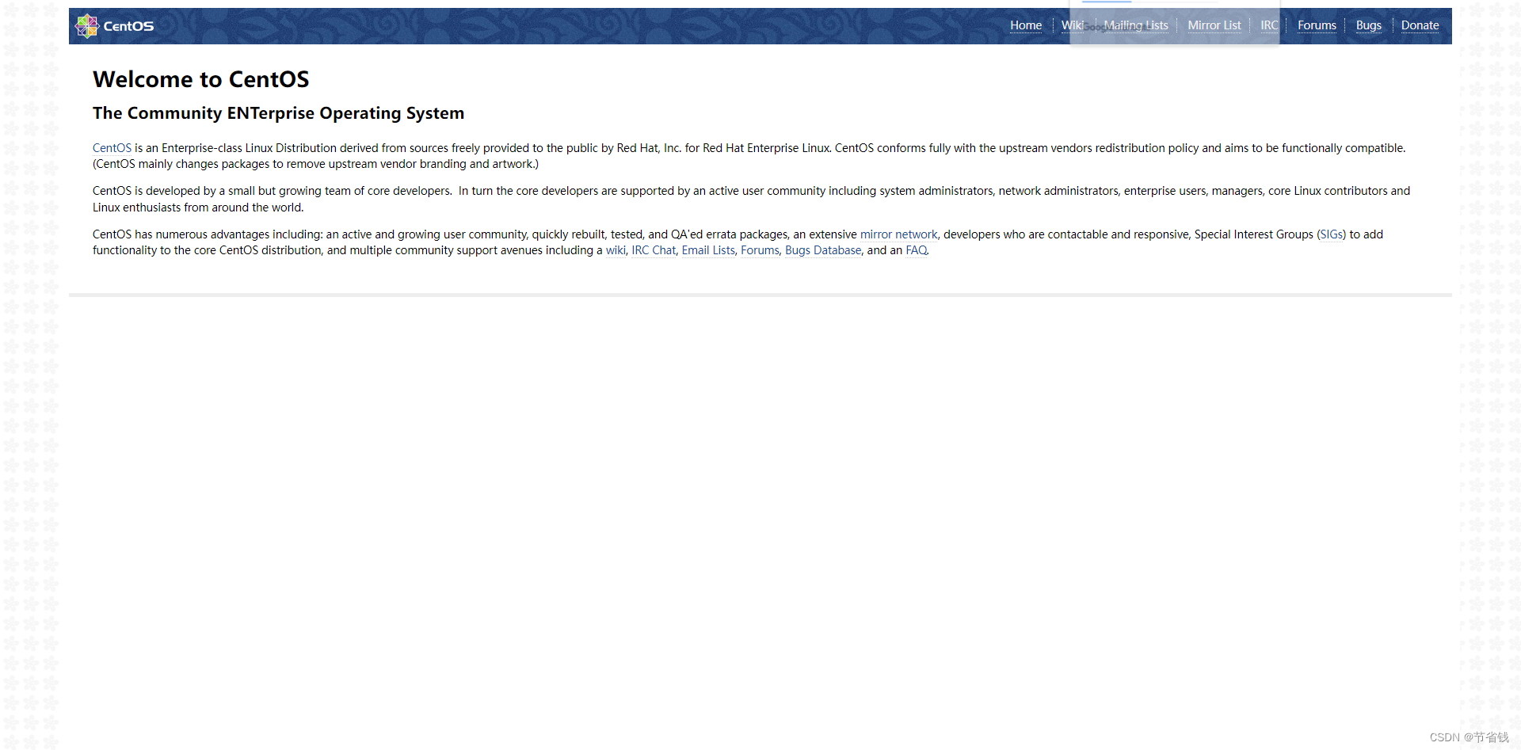The height and width of the screenshot is (750, 1521).
Task: Click the Welcome to CentOS heading
Action: (x=200, y=79)
